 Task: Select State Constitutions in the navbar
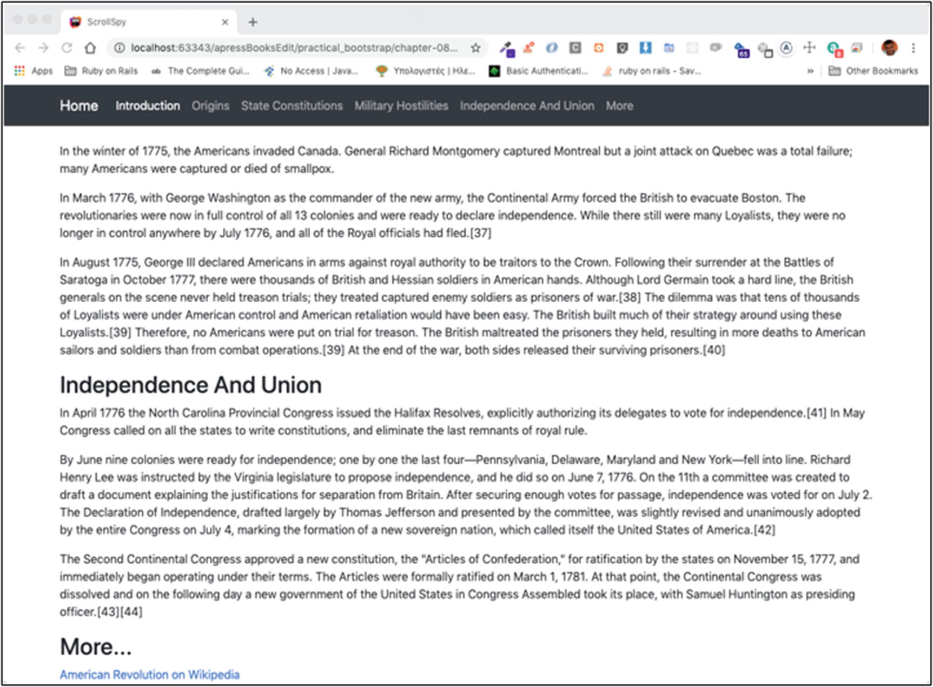(292, 106)
